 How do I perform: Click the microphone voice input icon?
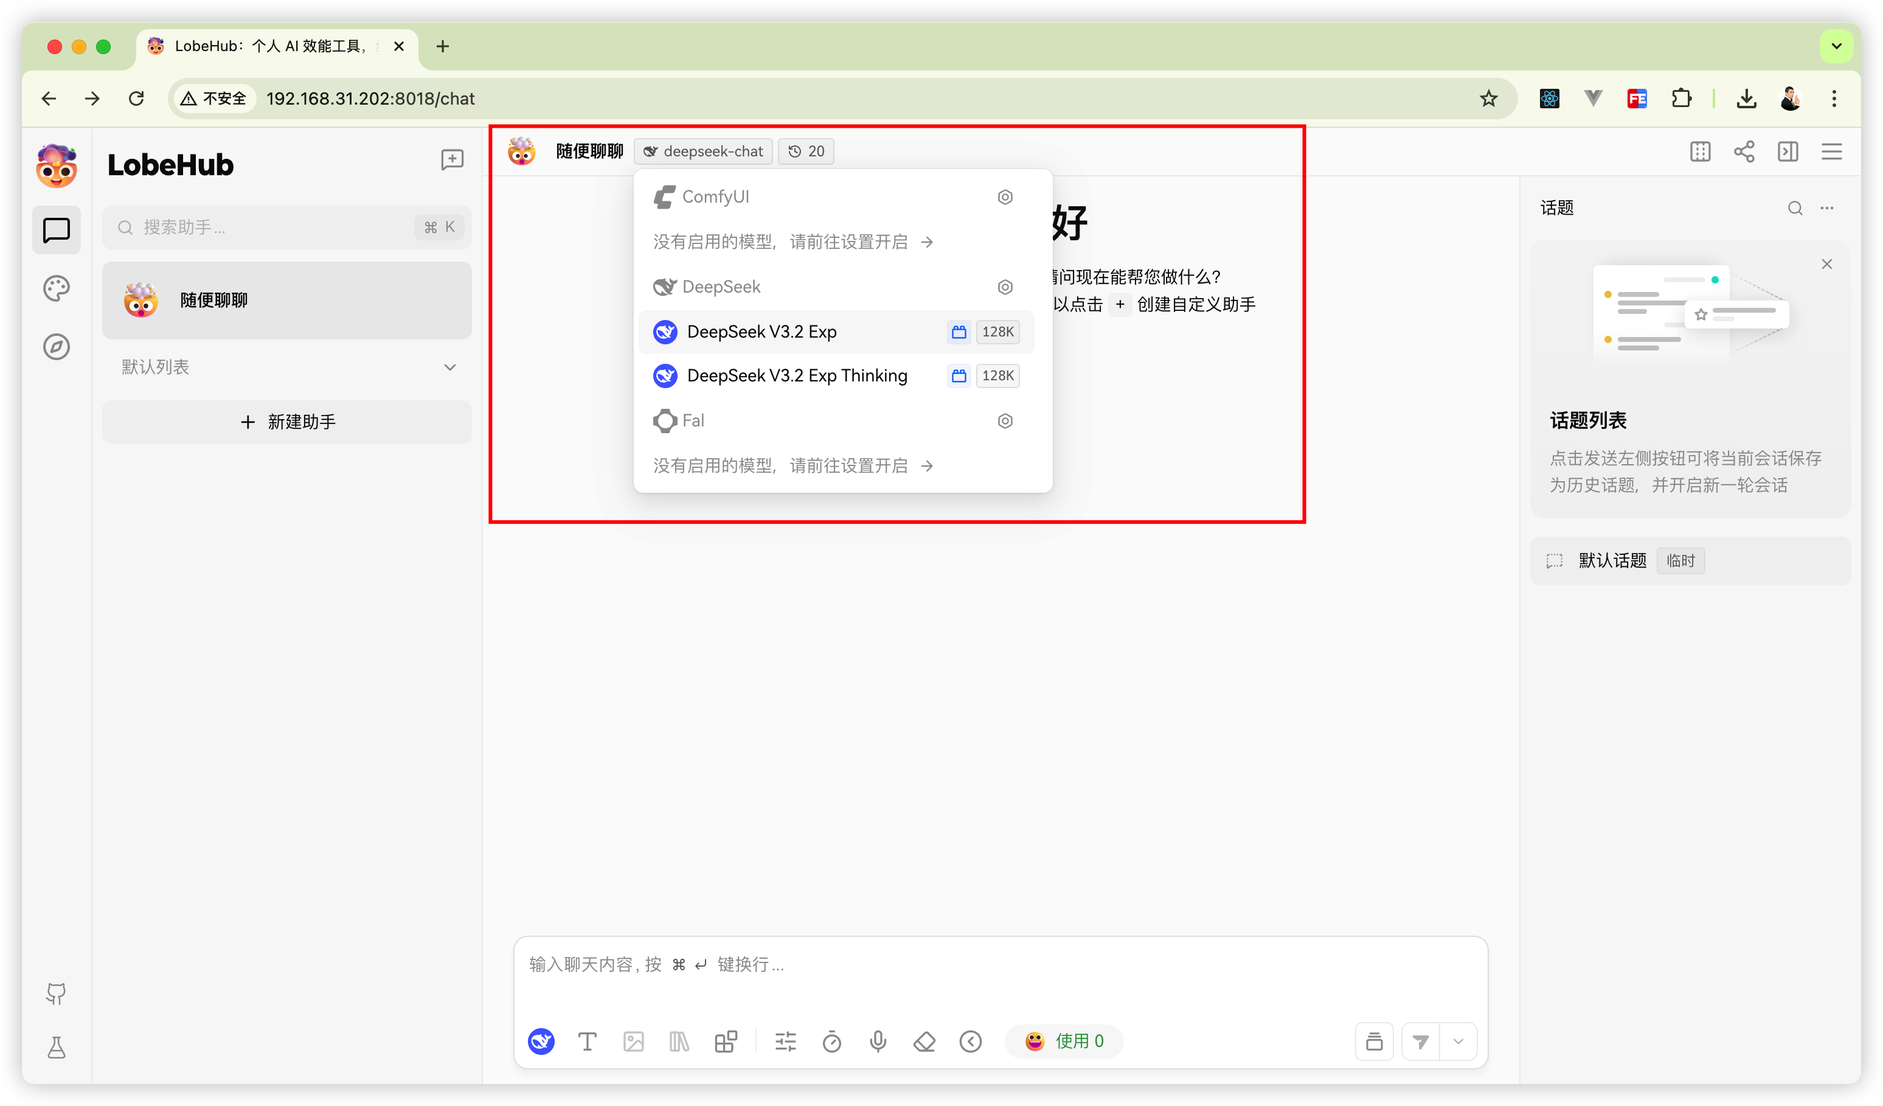tap(878, 1041)
